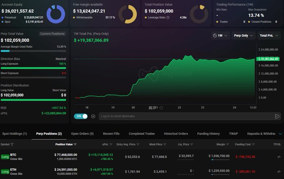Sort by Position Value icon

(x=75, y=145)
